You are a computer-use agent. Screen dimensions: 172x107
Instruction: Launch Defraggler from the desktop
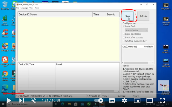5,47
